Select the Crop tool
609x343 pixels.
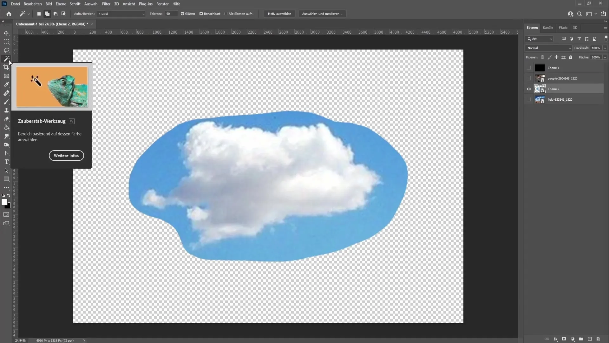point(6,67)
